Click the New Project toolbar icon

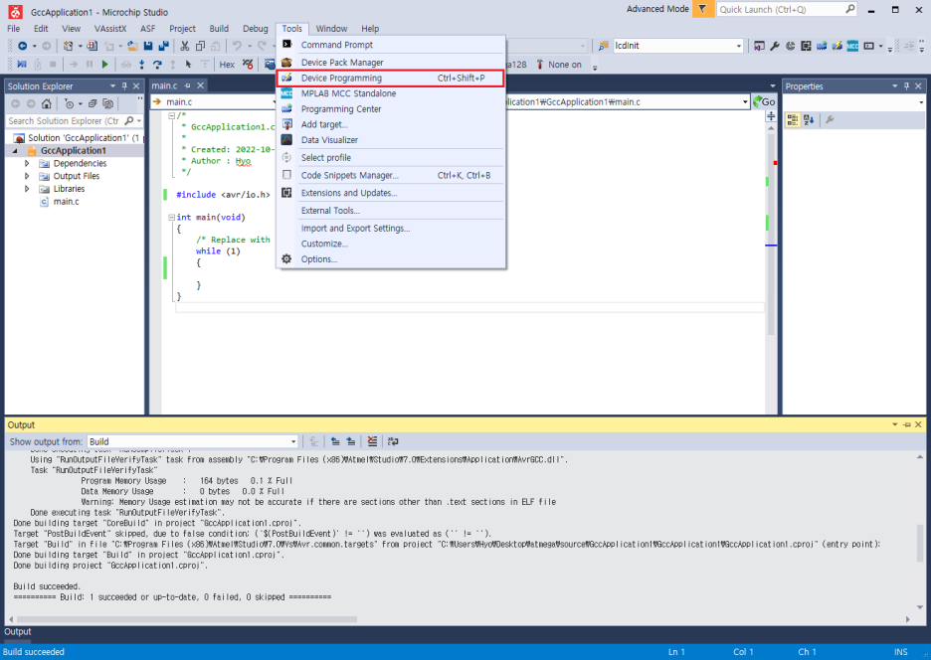coord(69,46)
